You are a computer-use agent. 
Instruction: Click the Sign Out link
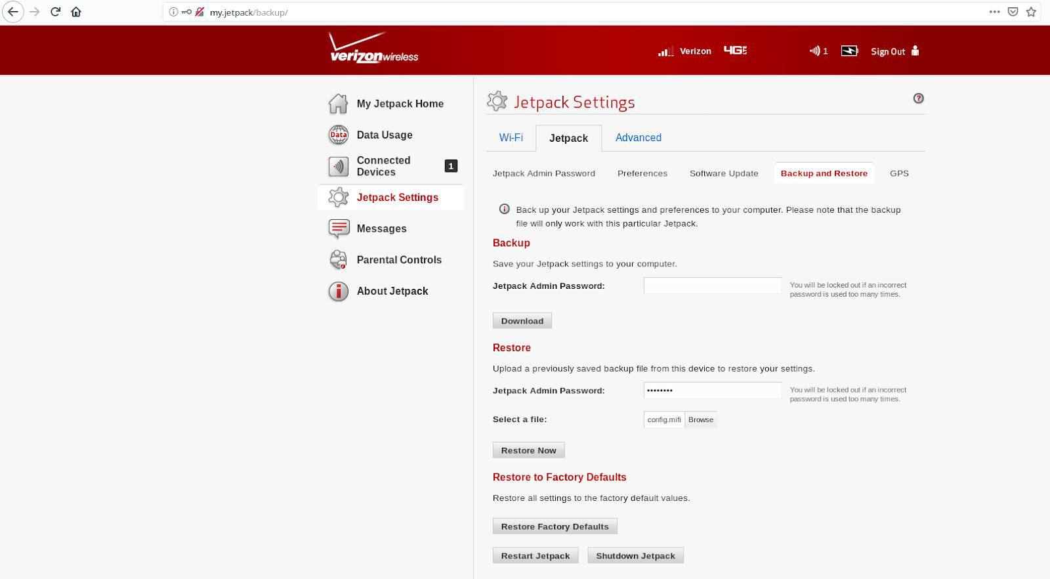888,51
